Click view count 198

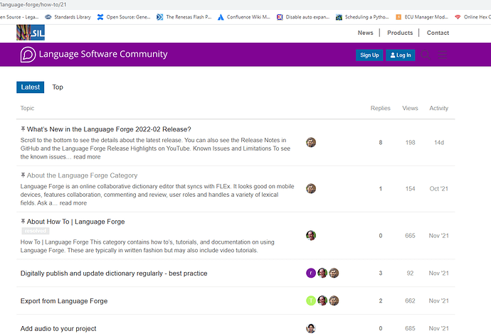pos(410,143)
